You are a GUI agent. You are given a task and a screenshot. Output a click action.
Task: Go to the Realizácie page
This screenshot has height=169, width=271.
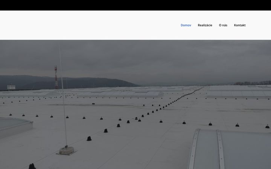coord(205,25)
